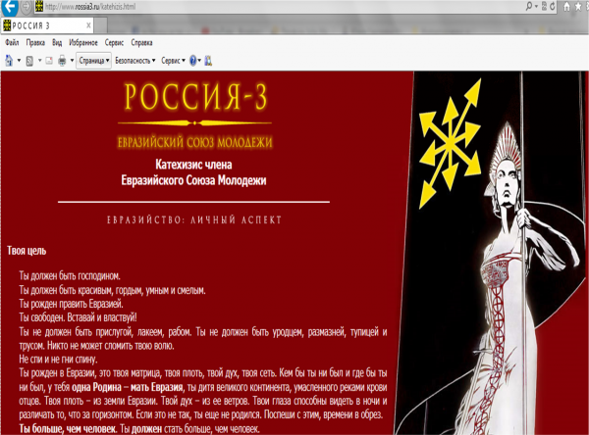The width and height of the screenshot is (589, 435).
Task: Expand the RSS feeds dropdown arrow
Action: pyautogui.click(x=39, y=61)
